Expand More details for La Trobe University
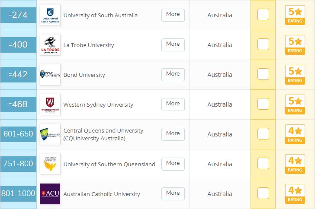The width and height of the screenshot is (315, 209). point(173,45)
